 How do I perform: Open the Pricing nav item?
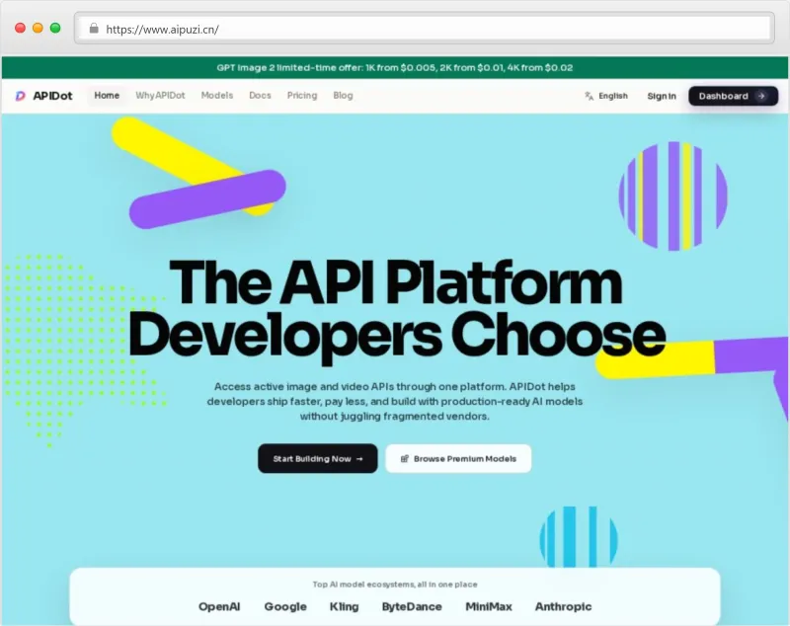click(302, 95)
